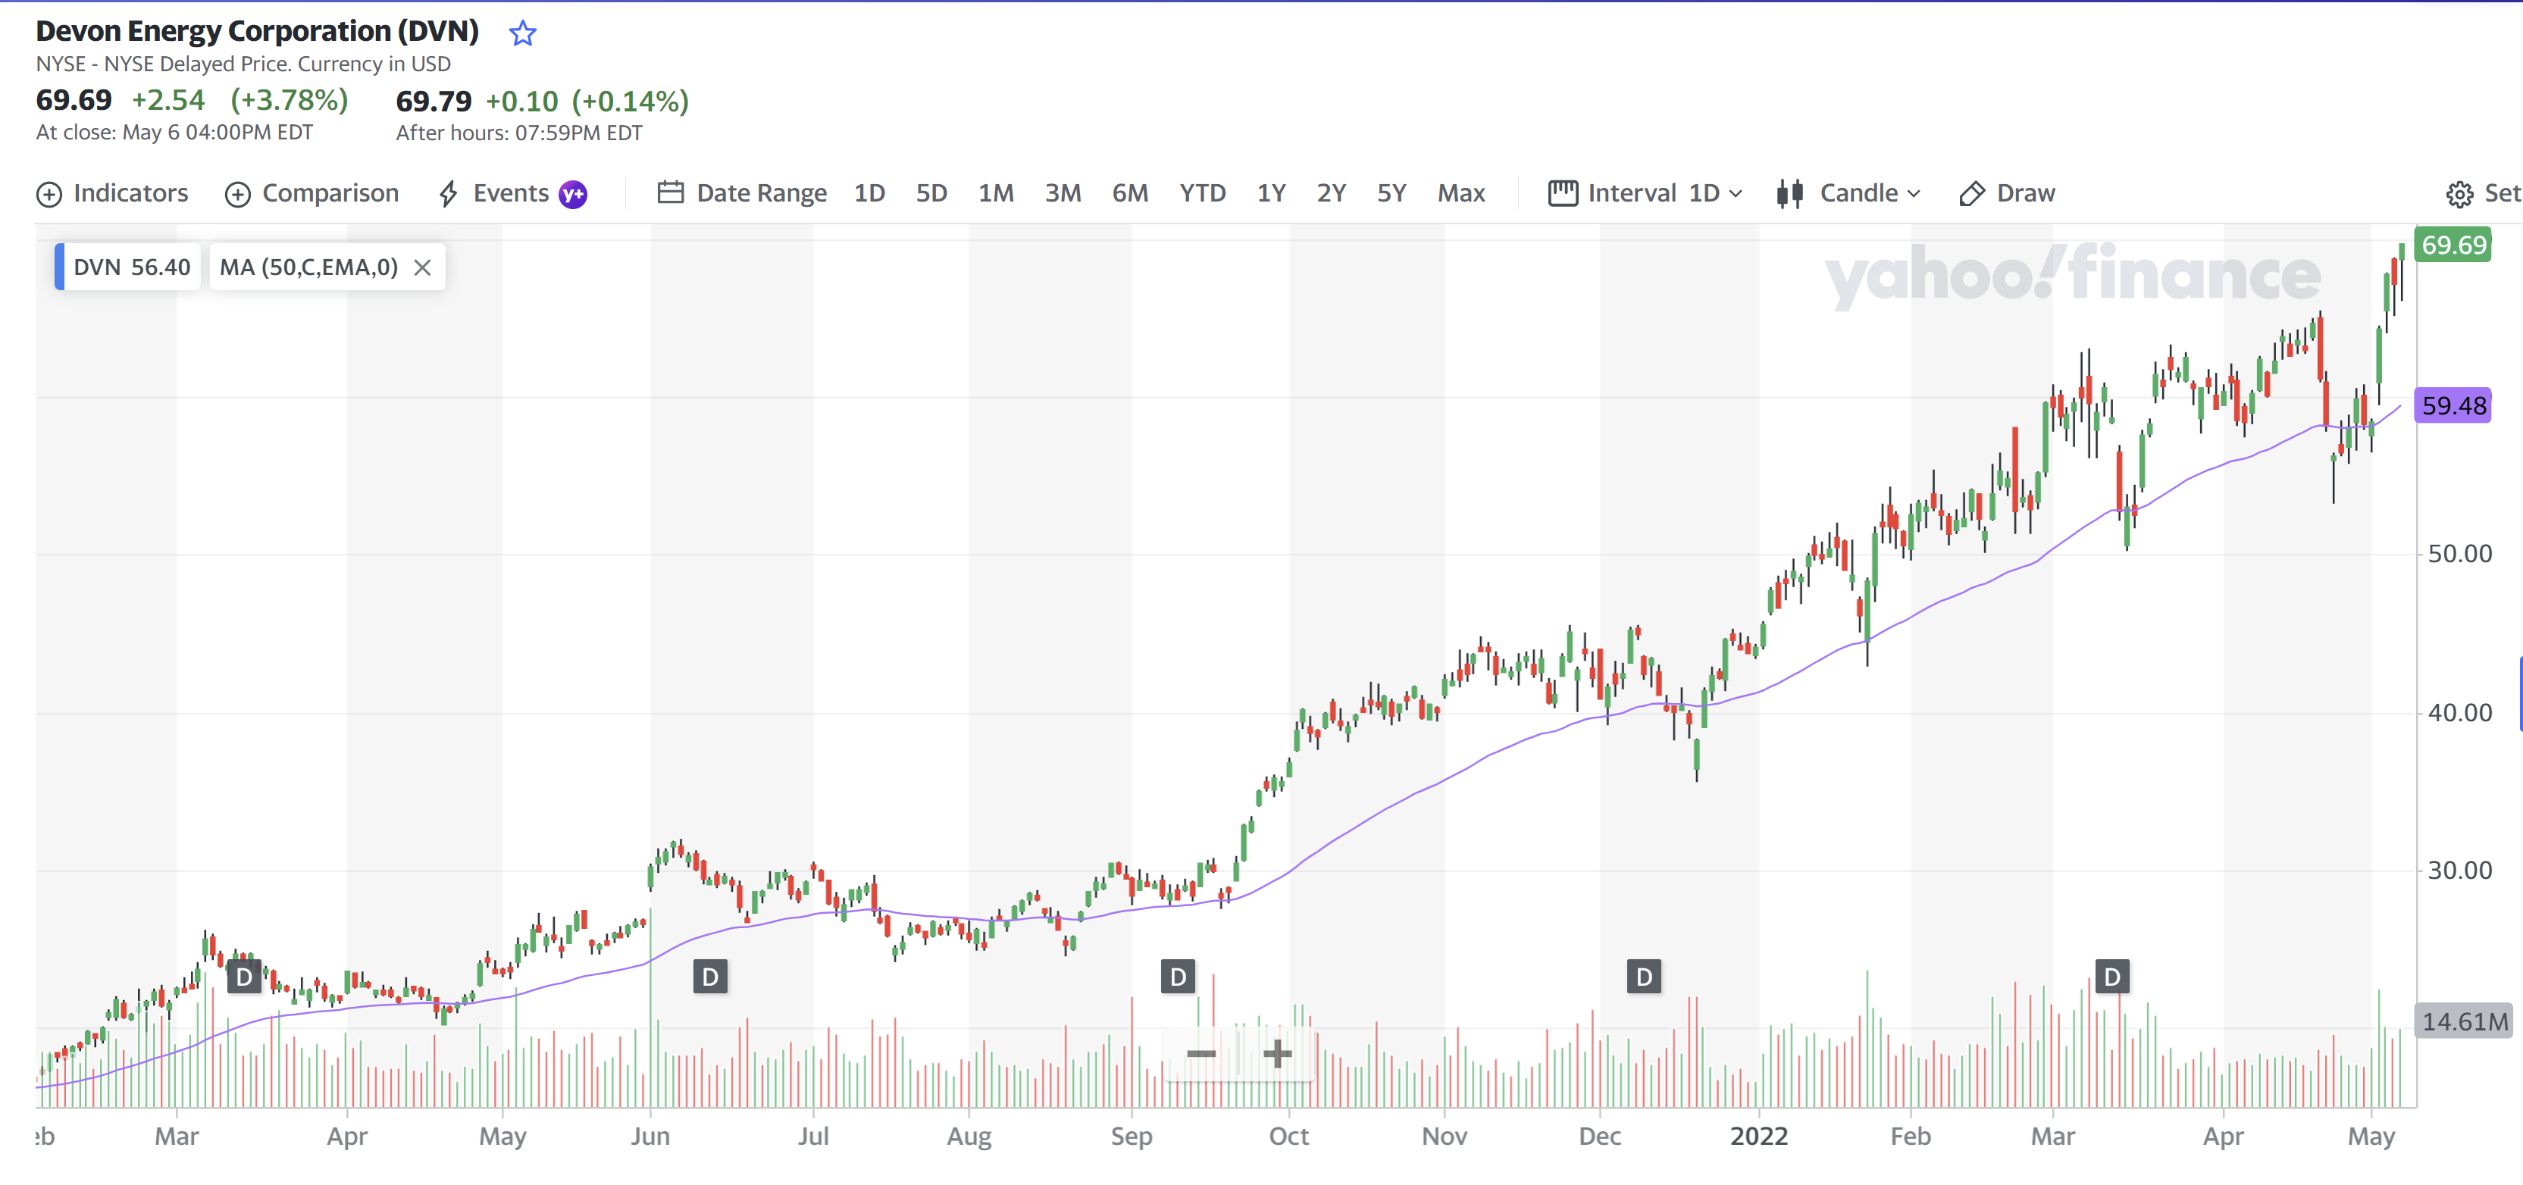Click the Interval ruler icon

coord(1564,193)
